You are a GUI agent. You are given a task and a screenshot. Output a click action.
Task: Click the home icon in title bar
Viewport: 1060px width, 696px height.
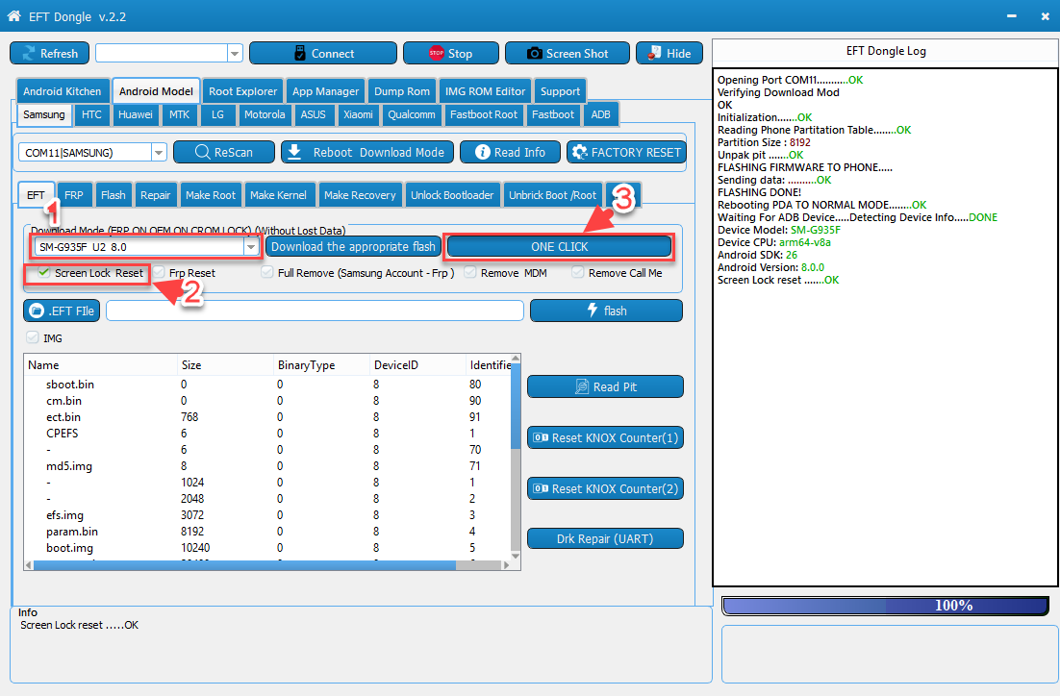tap(13, 15)
